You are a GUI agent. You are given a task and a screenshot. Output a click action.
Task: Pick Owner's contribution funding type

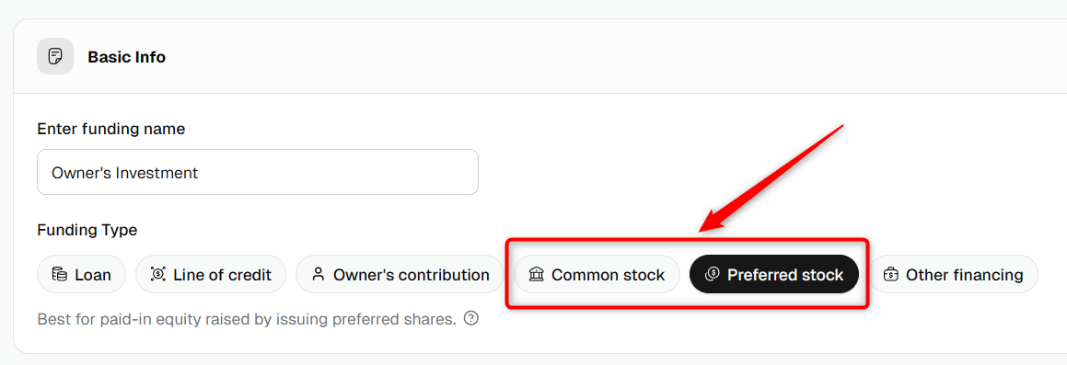400,275
